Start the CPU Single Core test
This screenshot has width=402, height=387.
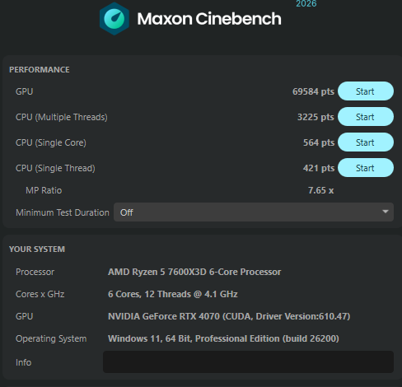tap(366, 142)
